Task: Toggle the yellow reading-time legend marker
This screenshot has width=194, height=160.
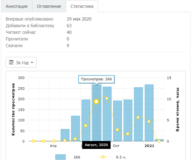Action: pyautogui.click(x=102, y=157)
